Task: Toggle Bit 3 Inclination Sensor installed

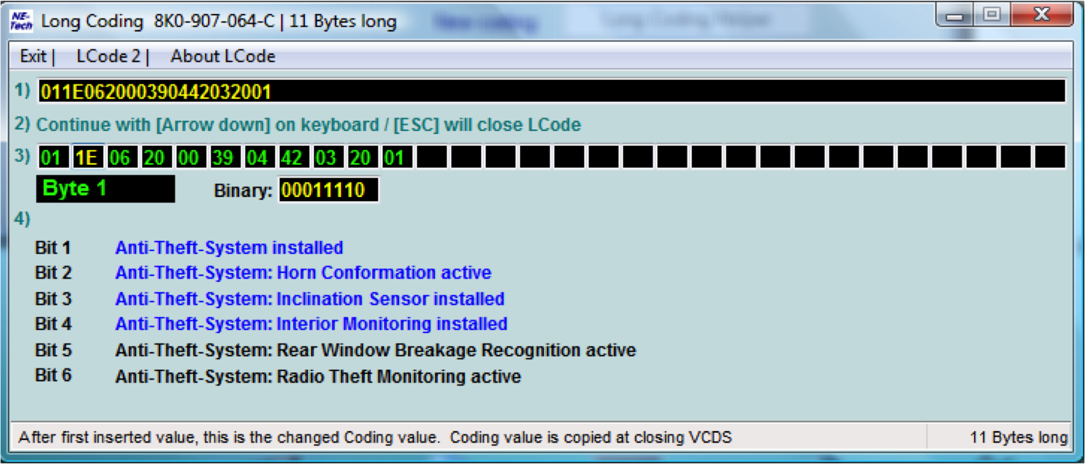Action: click(310, 299)
